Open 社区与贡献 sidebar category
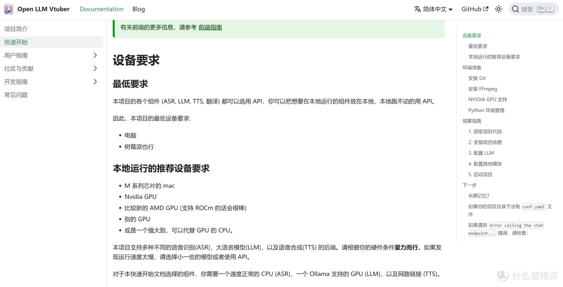The width and height of the screenshot is (563, 287). coord(19,69)
